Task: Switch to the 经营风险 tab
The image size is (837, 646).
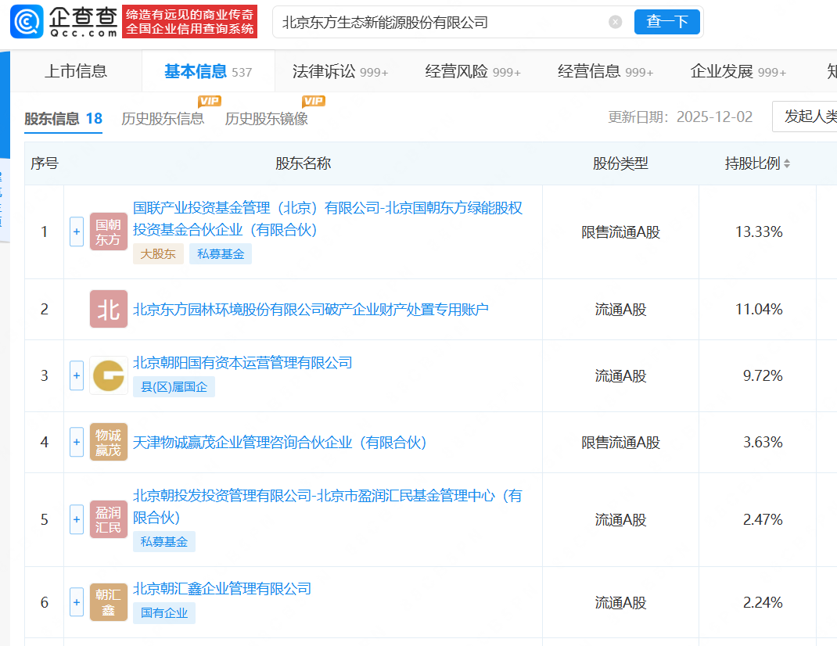Action: (x=472, y=72)
